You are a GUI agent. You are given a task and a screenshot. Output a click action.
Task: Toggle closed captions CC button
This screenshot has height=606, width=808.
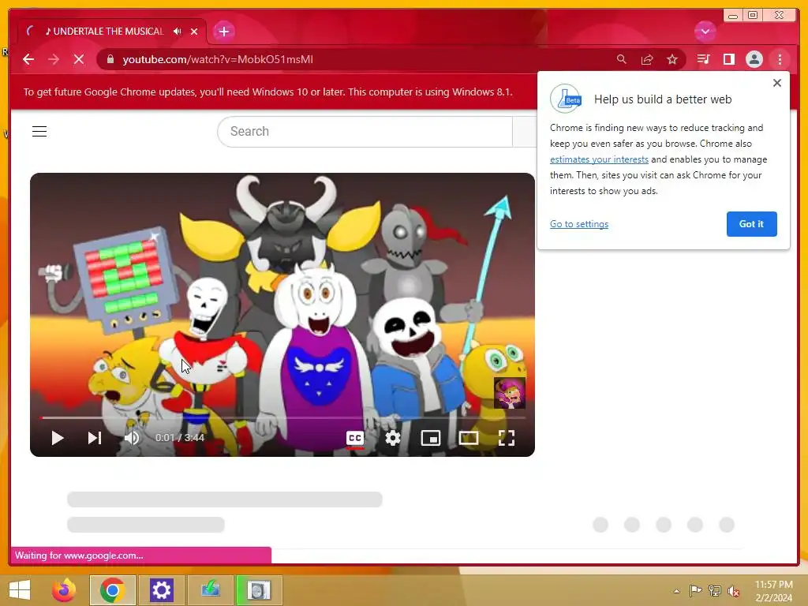click(x=355, y=438)
